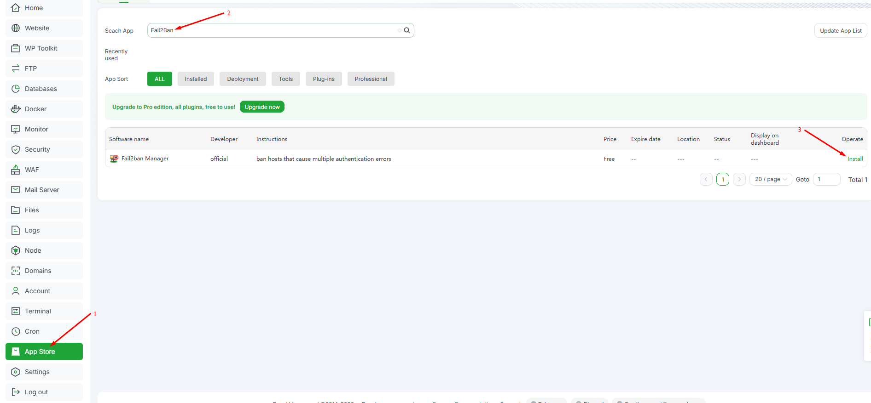Go to the previous results page
The width and height of the screenshot is (871, 403).
pos(706,179)
